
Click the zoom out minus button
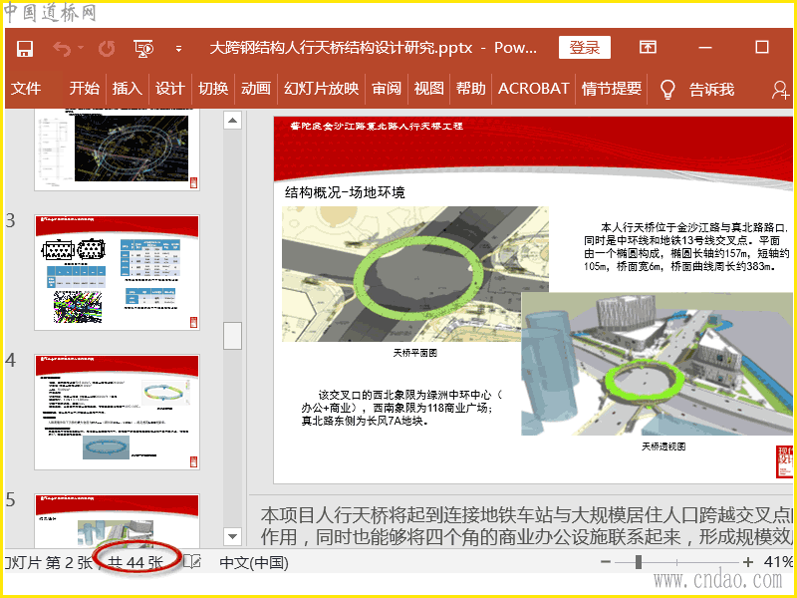606,562
